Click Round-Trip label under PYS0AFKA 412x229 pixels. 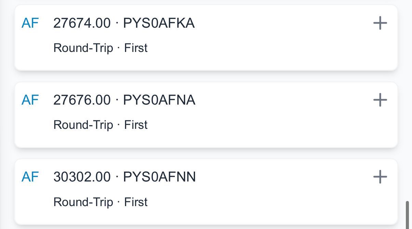[x=83, y=48]
